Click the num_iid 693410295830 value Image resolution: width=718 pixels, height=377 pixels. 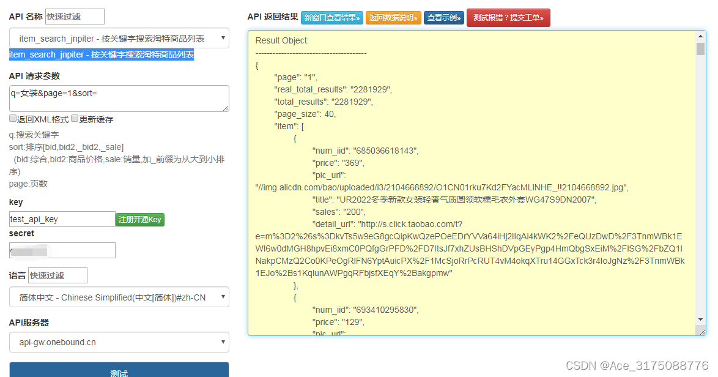[x=385, y=310]
